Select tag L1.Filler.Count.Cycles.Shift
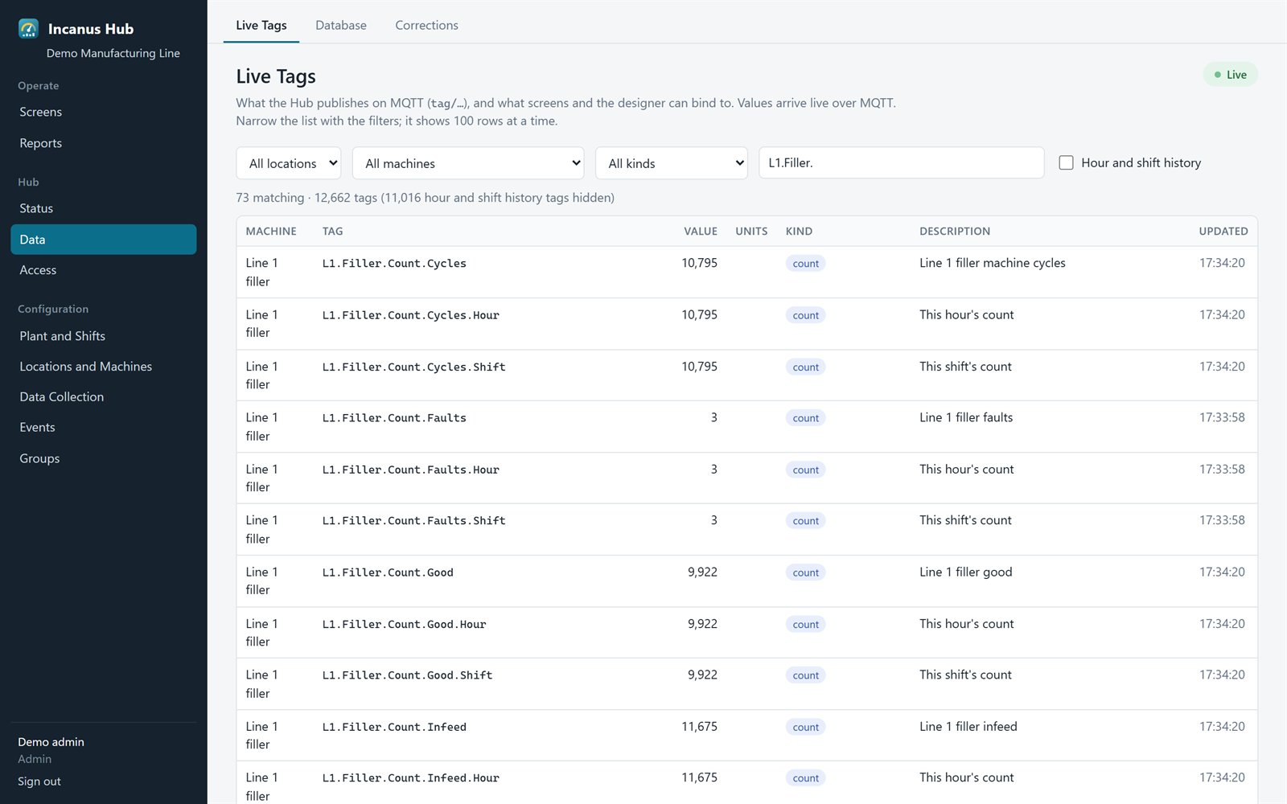The height and width of the screenshot is (804, 1287). [x=413, y=367]
